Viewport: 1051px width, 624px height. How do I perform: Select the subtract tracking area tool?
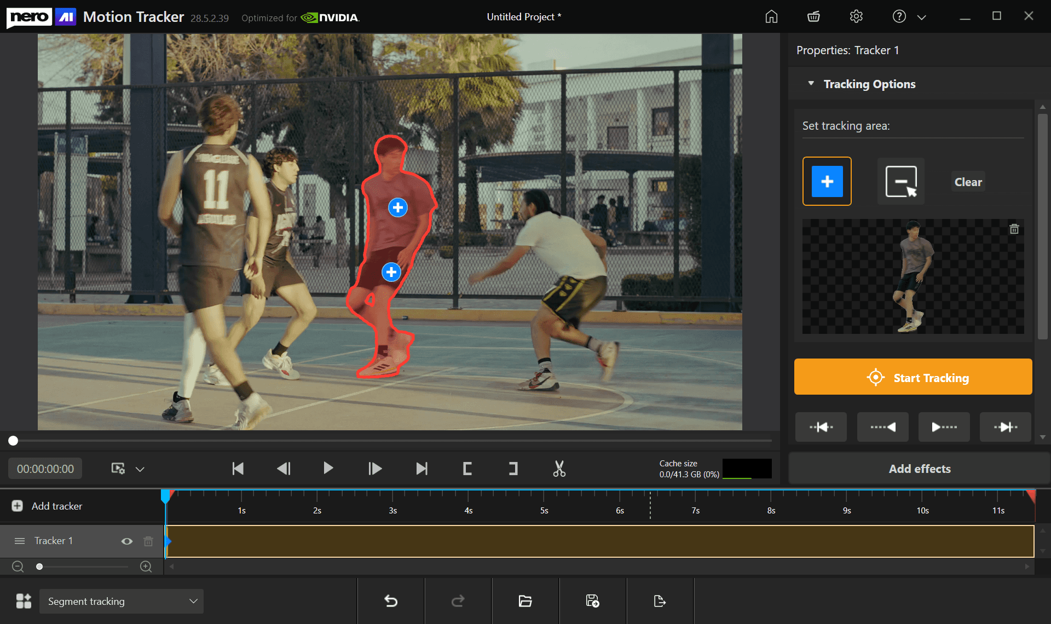900,181
